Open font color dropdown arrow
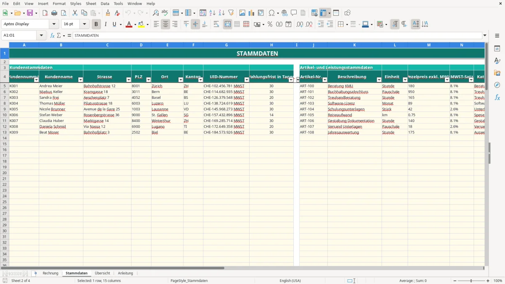This screenshot has height=284, width=505. (135, 24)
